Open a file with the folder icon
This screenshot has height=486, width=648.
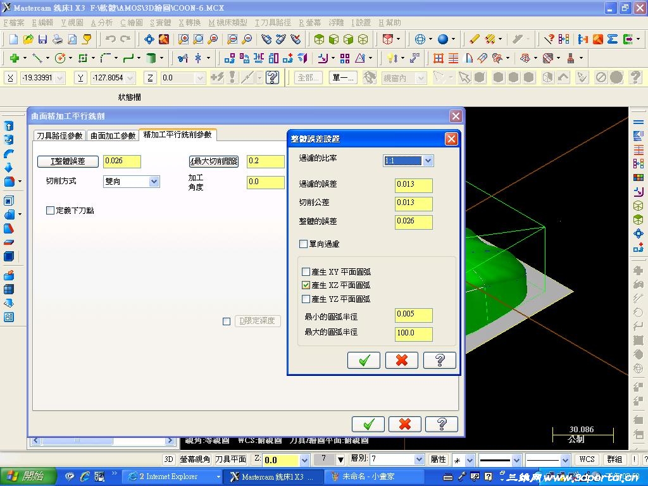[x=28, y=39]
